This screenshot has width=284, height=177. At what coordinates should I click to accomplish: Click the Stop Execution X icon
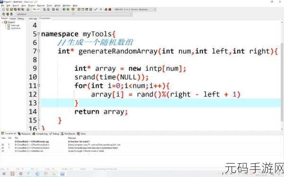pos(101,9)
